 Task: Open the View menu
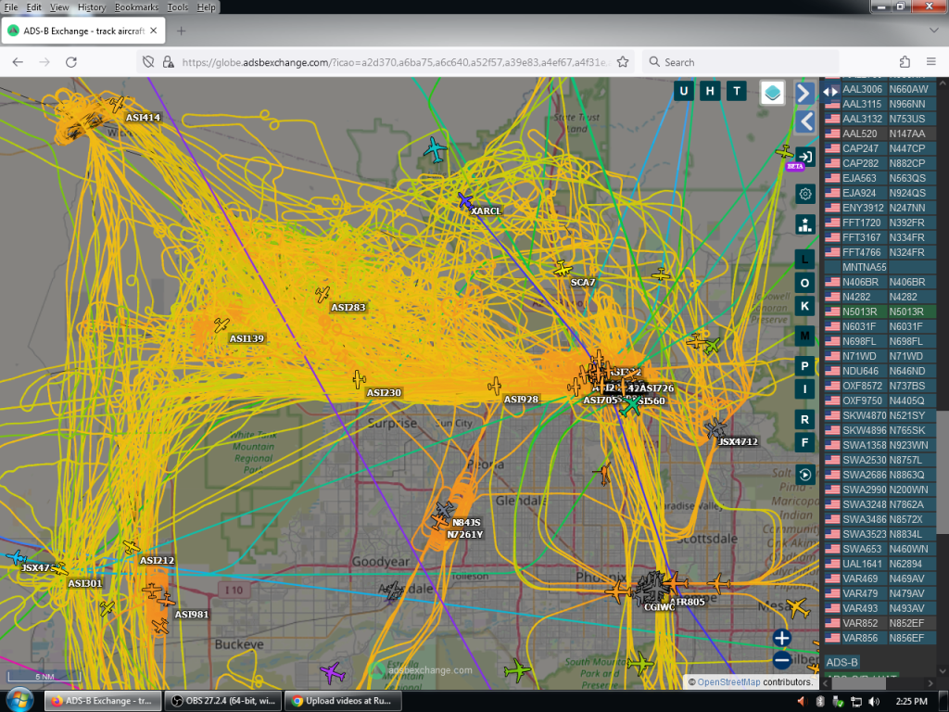pyautogui.click(x=59, y=7)
